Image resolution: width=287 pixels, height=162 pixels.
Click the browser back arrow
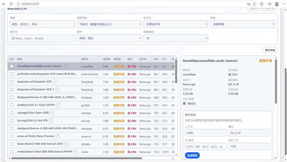pyautogui.click(x=4, y=4)
